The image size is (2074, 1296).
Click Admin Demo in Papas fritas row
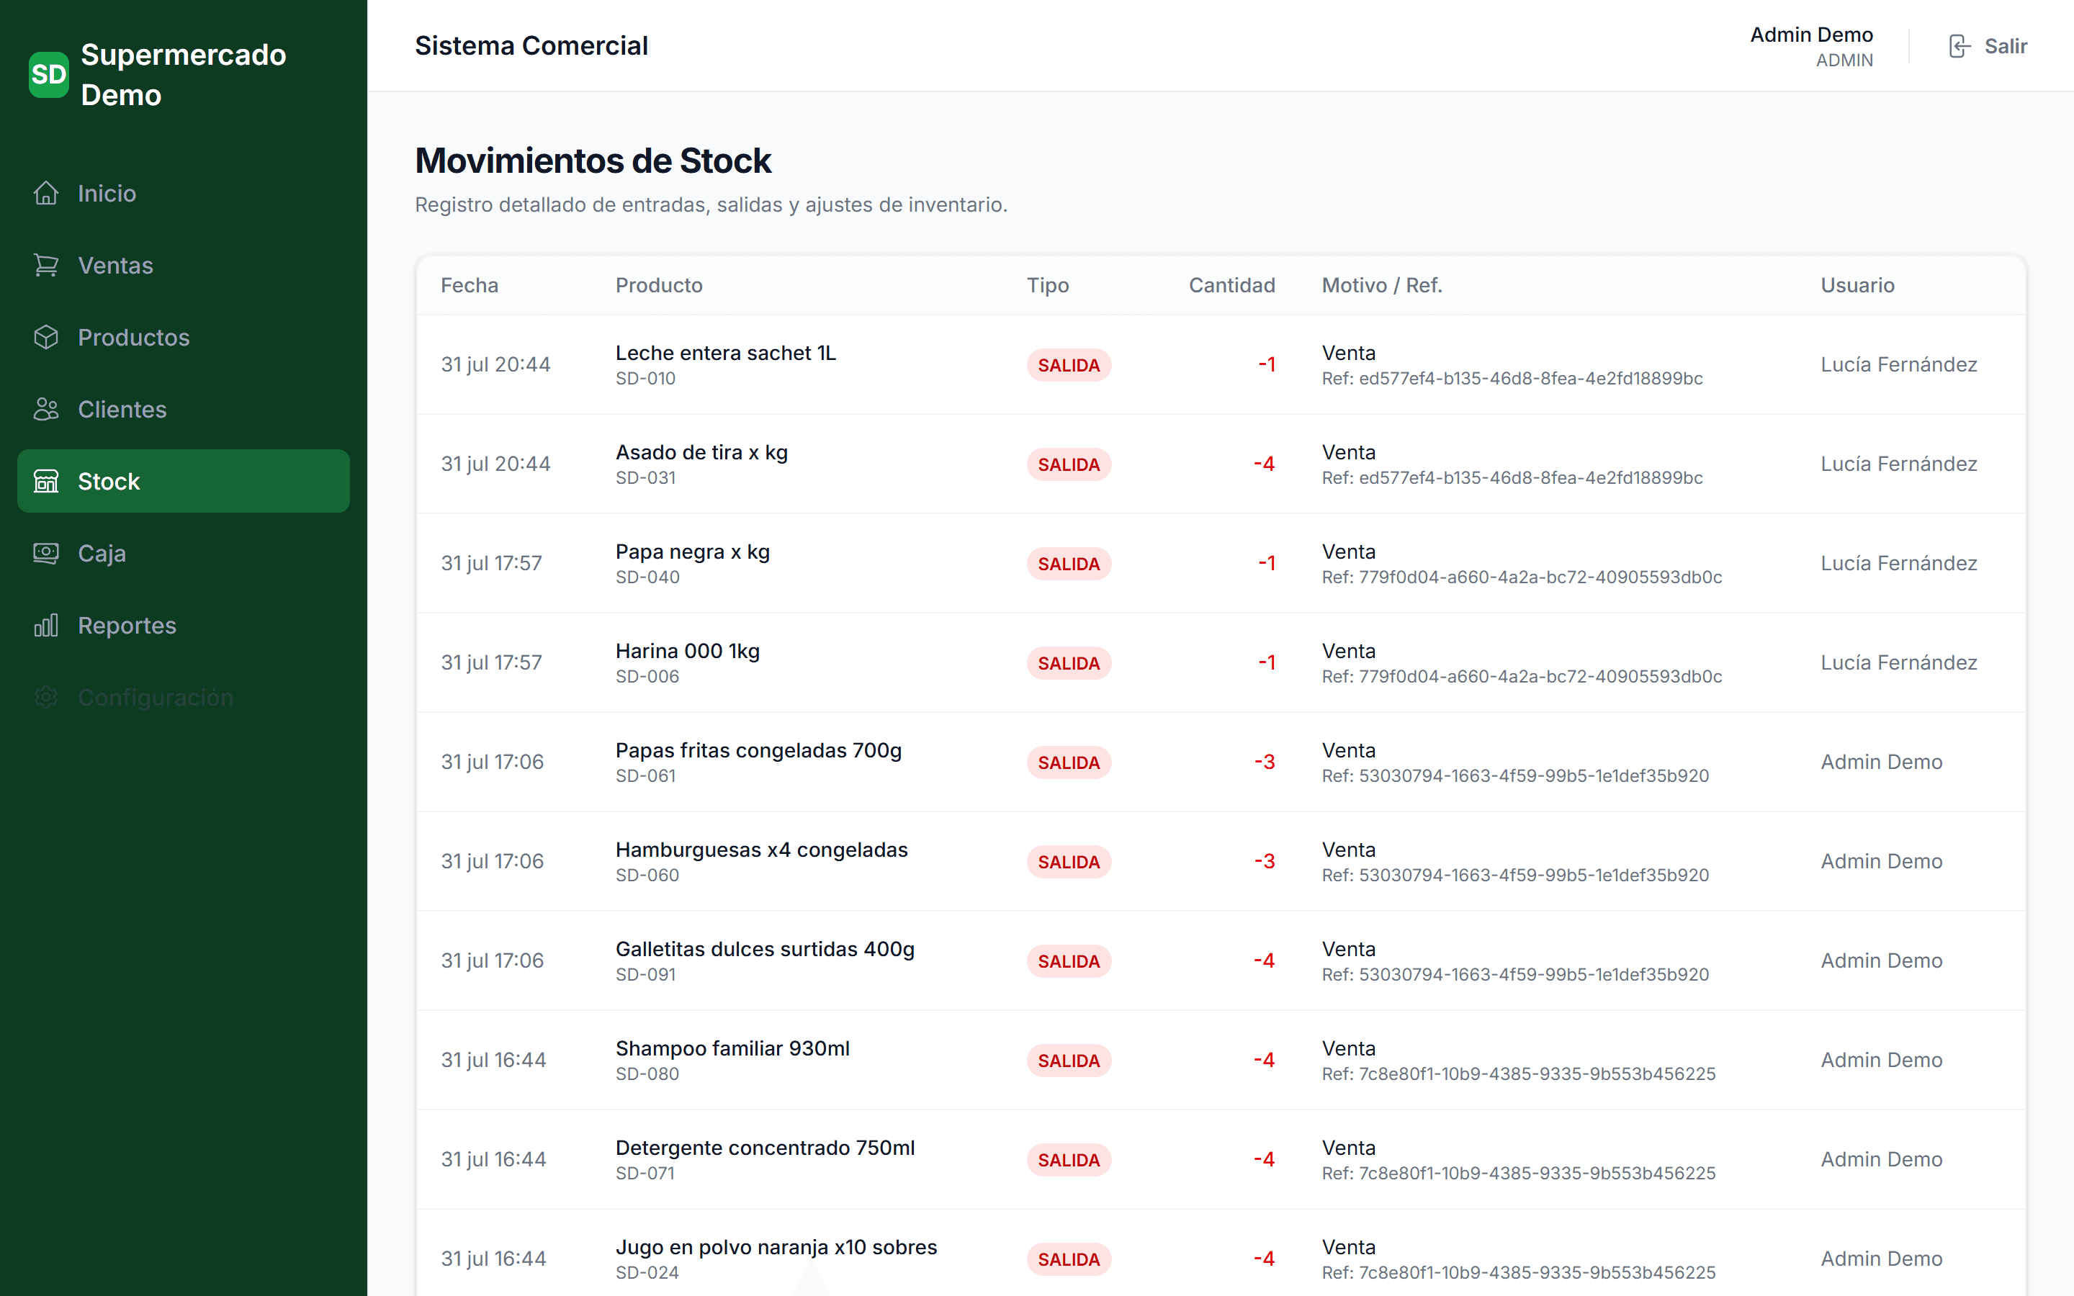(x=1881, y=762)
